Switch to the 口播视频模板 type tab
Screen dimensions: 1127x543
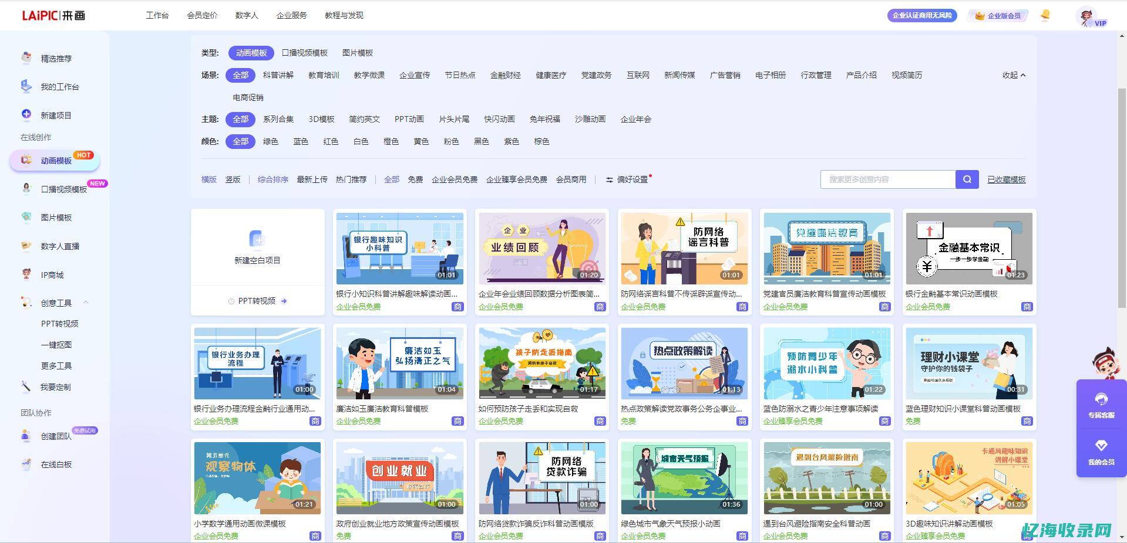click(304, 52)
